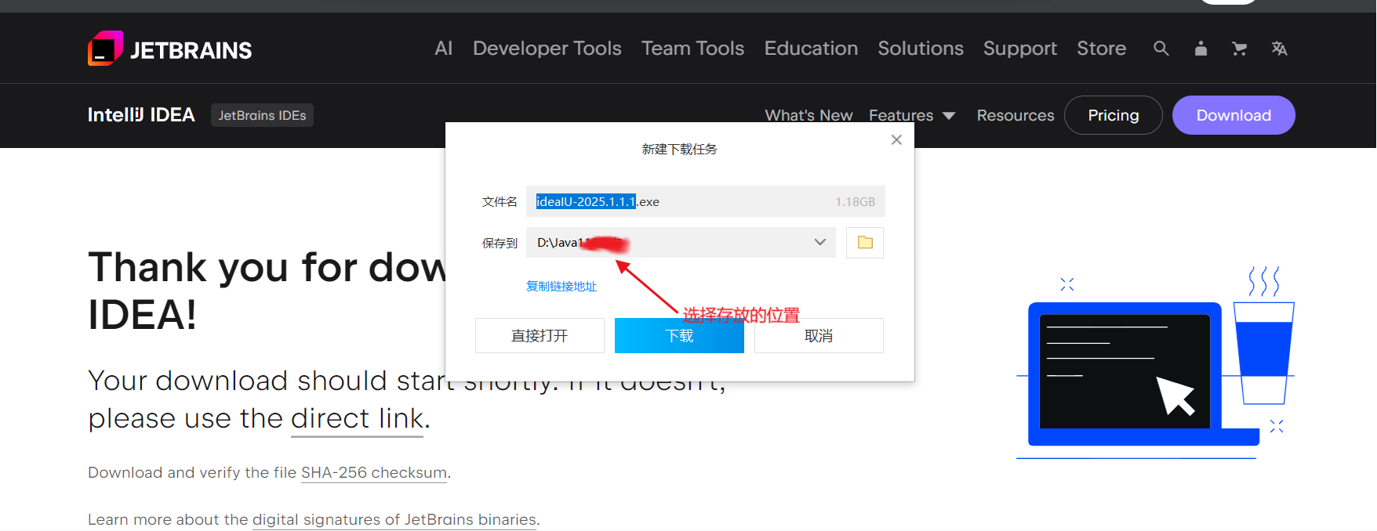Click the 新建下载任务 dialog title
The image size is (1377, 531).
[x=679, y=149]
